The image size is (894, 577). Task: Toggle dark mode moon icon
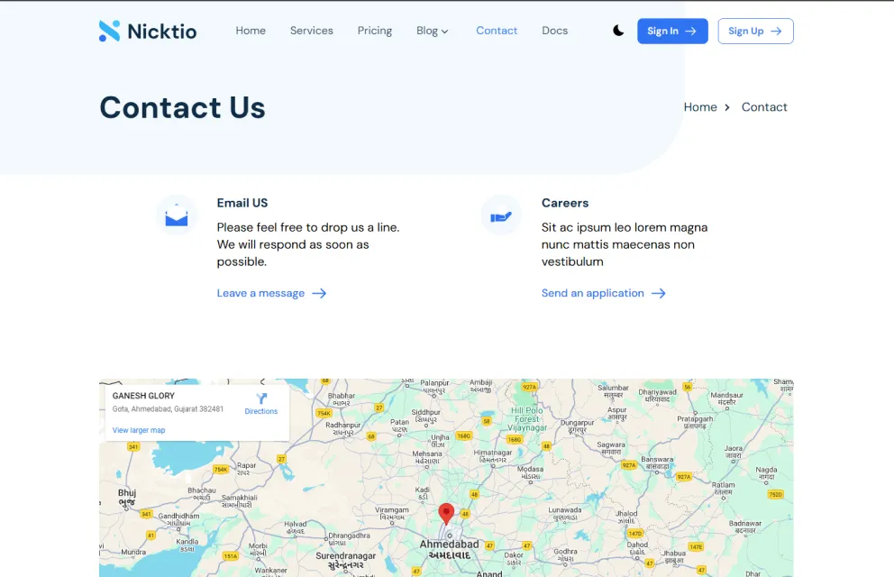pyautogui.click(x=618, y=31)
